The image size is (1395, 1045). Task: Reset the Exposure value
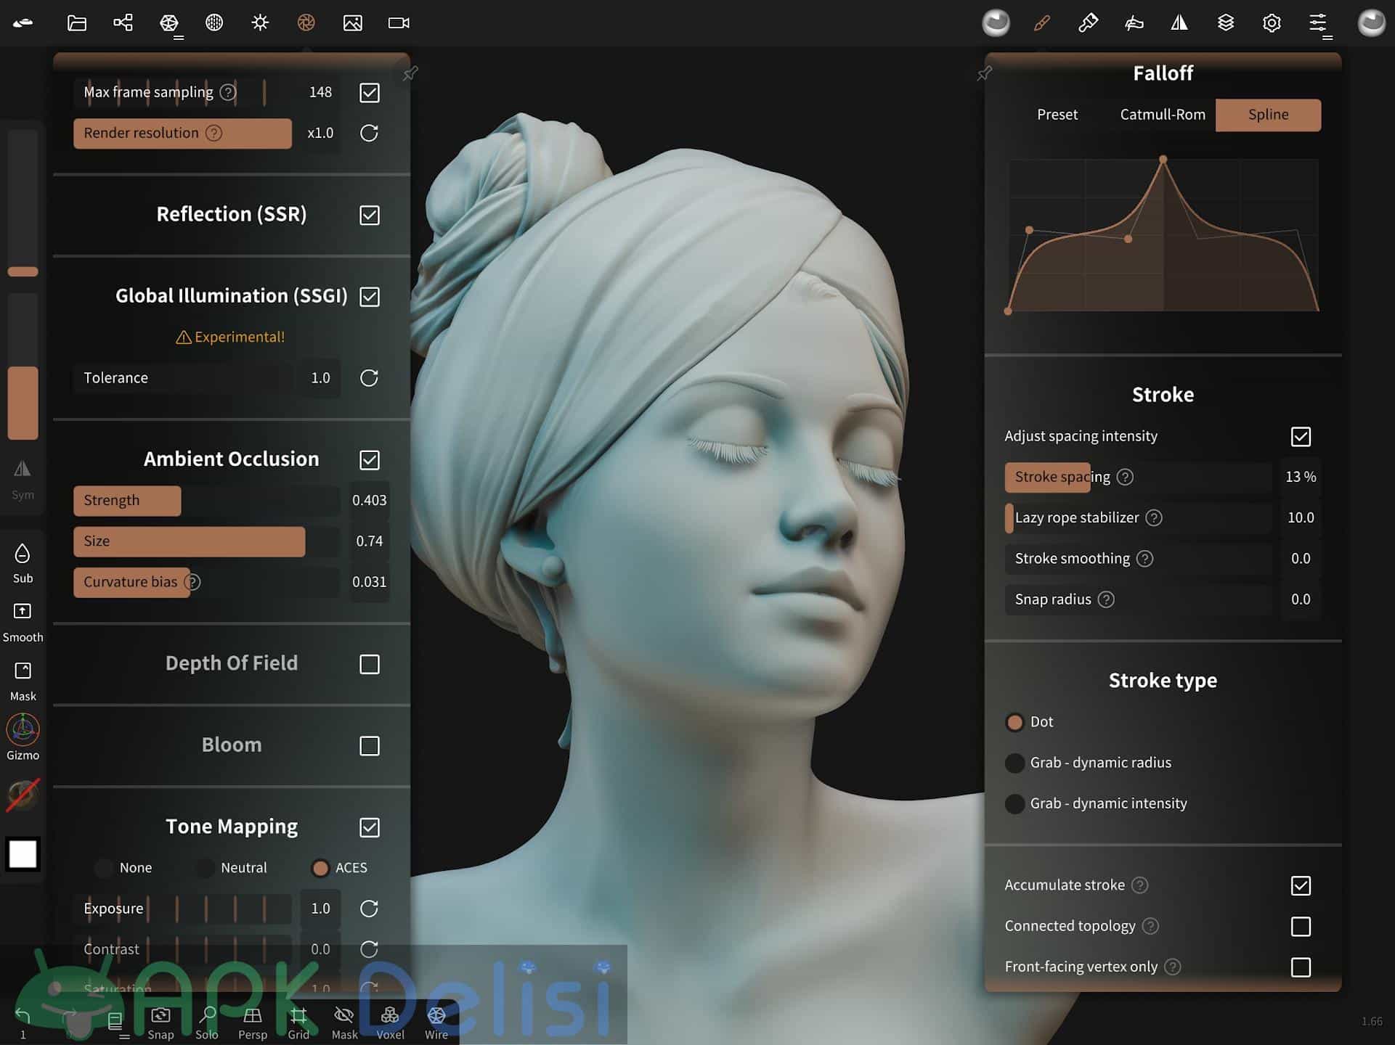pyautogui.click(x=369, y=909)
